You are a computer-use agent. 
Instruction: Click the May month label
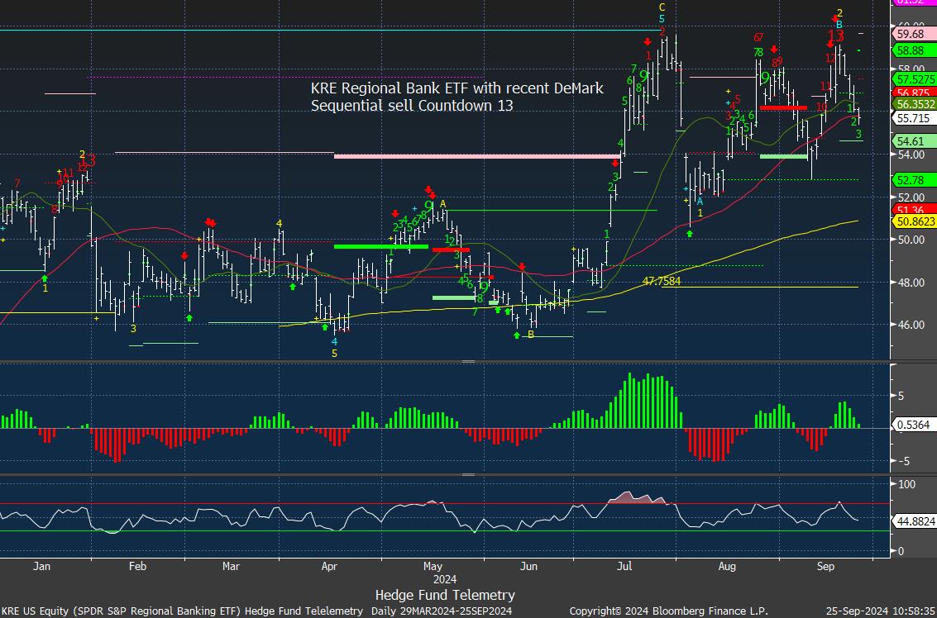pyautogui.click(x=433, y=565)
